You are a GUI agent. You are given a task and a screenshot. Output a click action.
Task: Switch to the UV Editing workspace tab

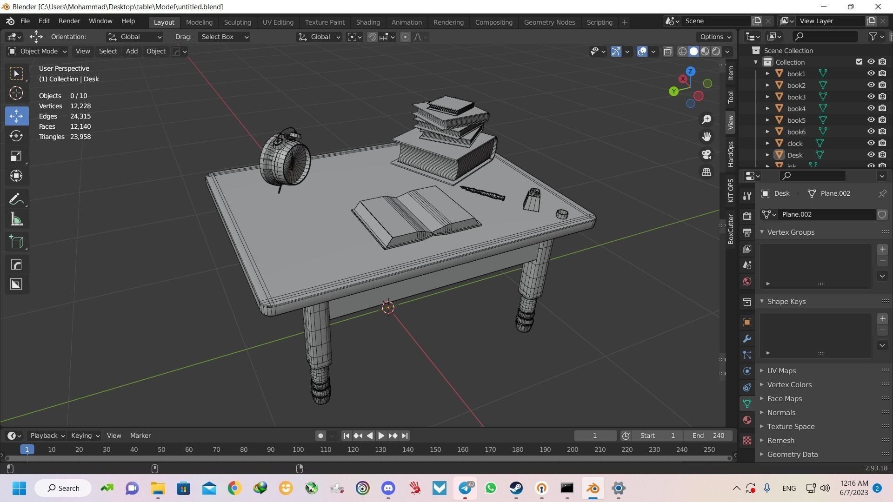click(278, 22)
